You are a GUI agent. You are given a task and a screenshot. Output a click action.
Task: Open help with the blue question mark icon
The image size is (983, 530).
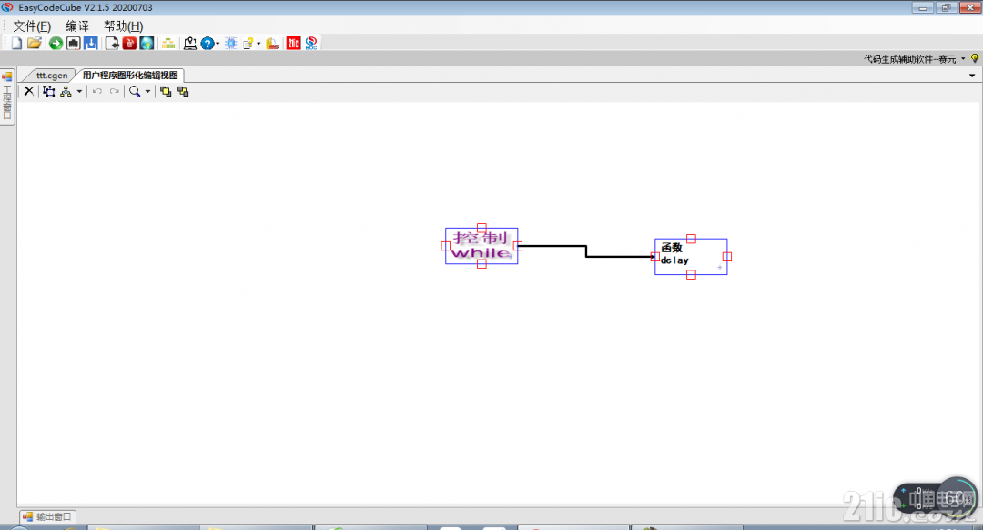pyautogui.click(x=207, y=44)
